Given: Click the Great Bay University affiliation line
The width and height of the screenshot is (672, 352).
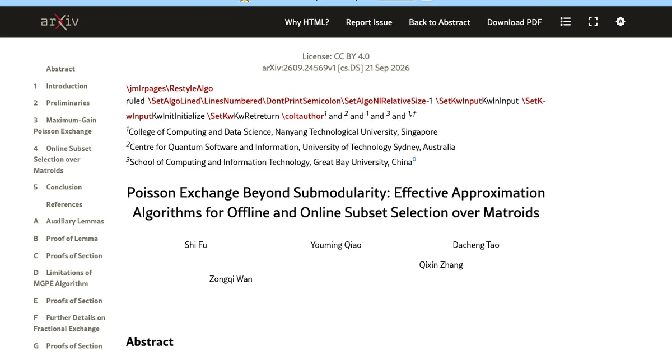Looking at the screenshot, I should (x=272, y=162).
